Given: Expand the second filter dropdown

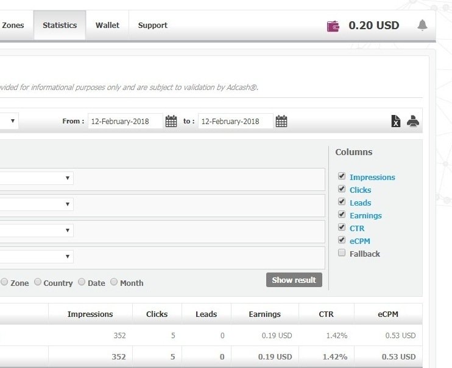Looking at the screenshot, I should click(67, 204).
